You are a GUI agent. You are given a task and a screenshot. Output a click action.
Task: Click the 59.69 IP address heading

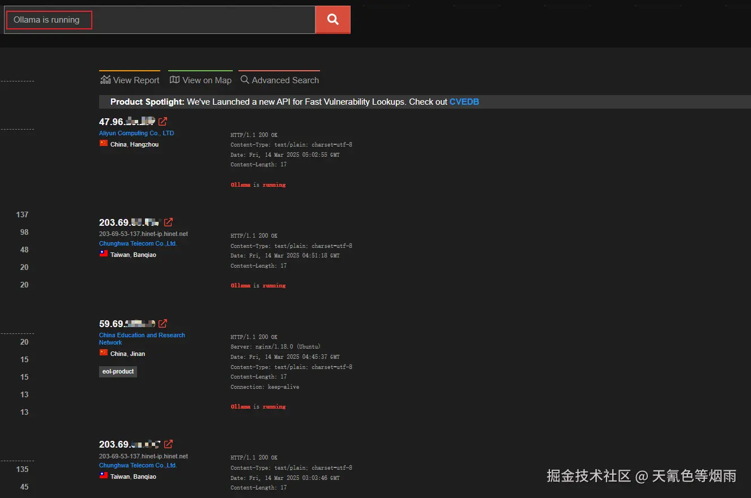[127, 324]
